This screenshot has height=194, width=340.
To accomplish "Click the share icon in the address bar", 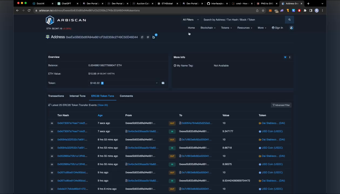I will pos(257,11).
